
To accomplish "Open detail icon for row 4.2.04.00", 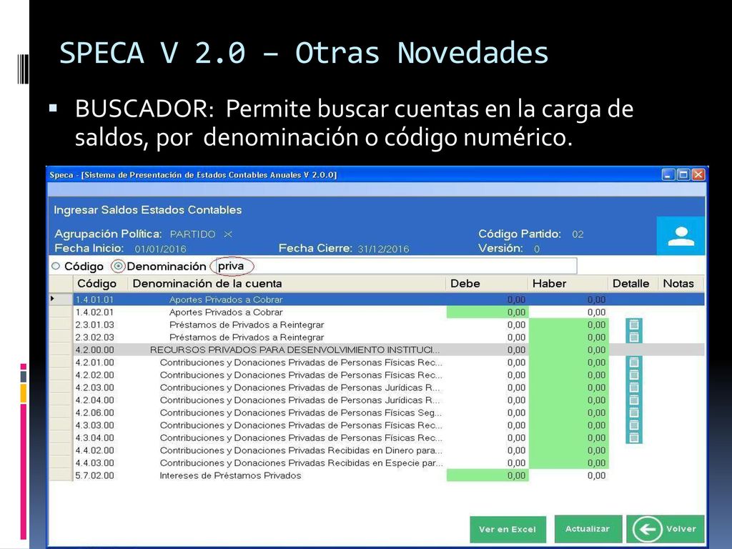I will click(634, 400).
